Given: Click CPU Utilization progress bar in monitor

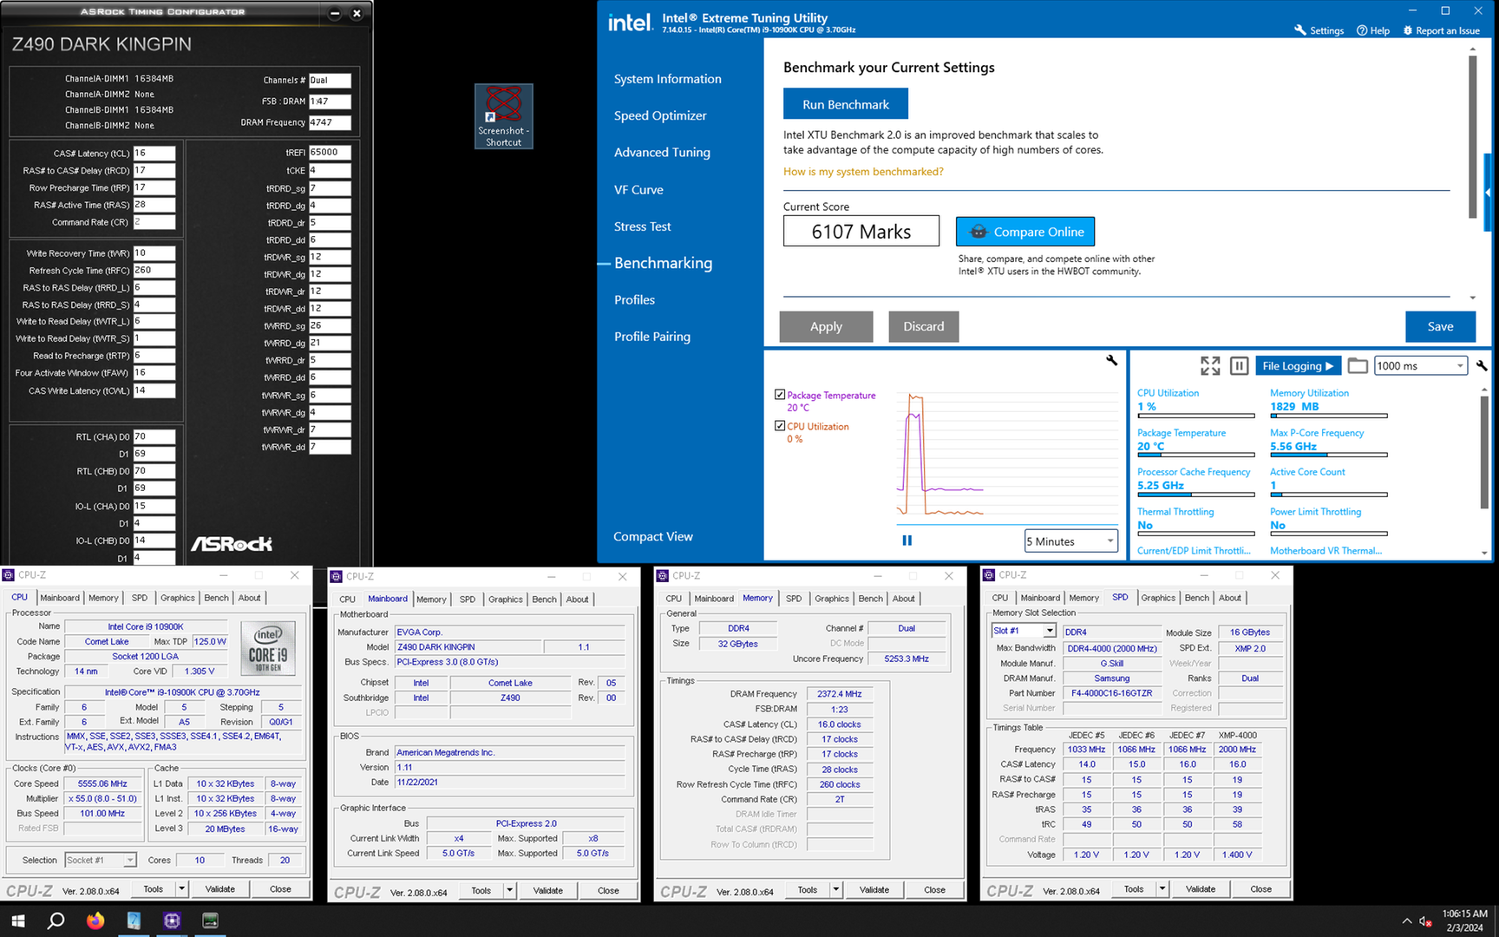Looking at the screenshot, I should [1195, 416].
